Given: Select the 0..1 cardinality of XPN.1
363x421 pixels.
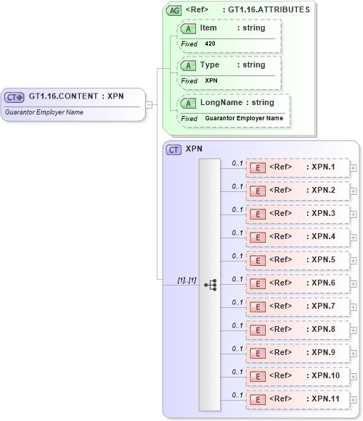Looking at the screenshot, I should [x=237, y=163].
